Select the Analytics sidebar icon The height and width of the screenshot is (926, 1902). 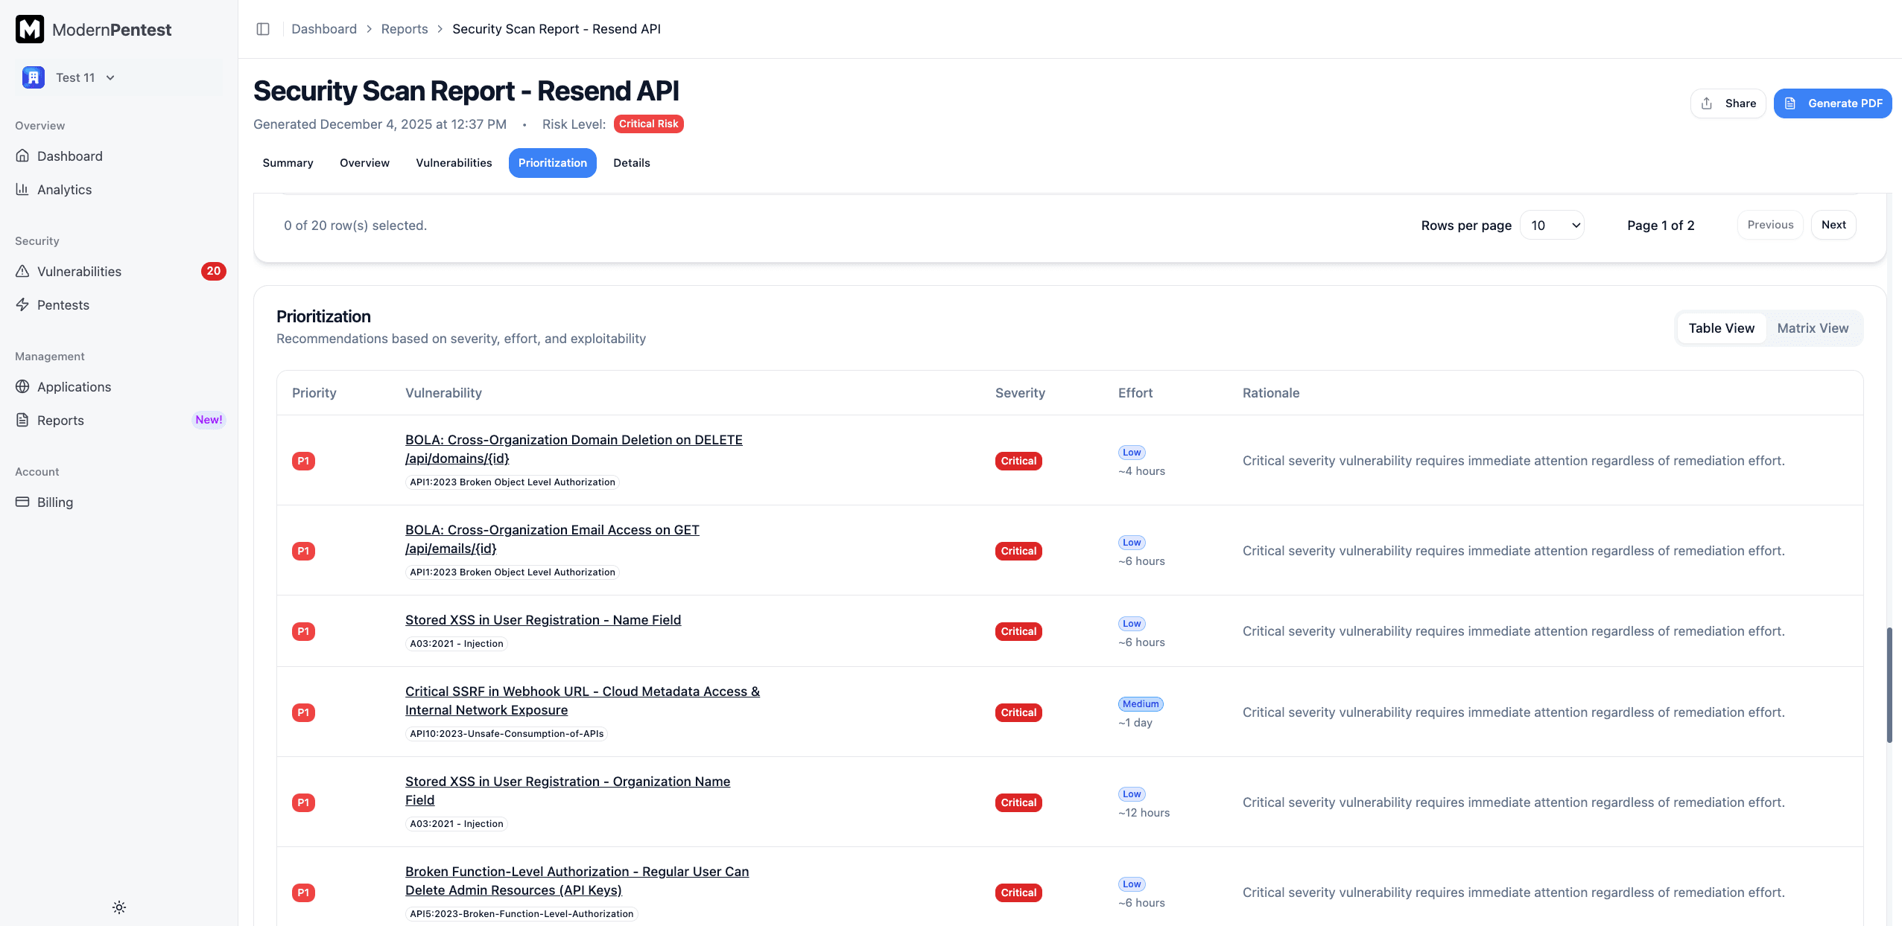(22, 189)
